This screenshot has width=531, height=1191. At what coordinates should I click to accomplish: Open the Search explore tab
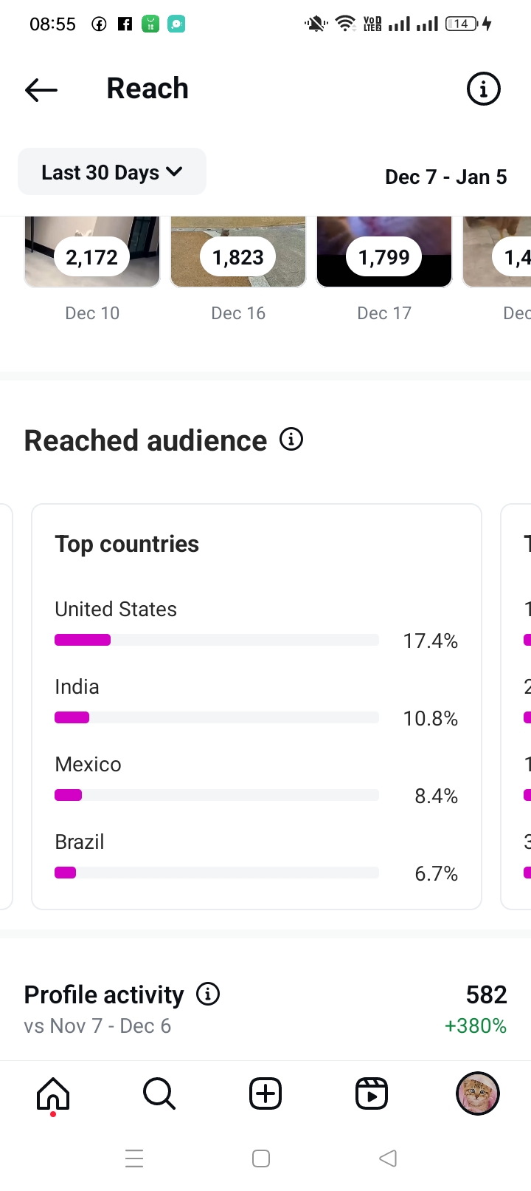point(159,1093)
